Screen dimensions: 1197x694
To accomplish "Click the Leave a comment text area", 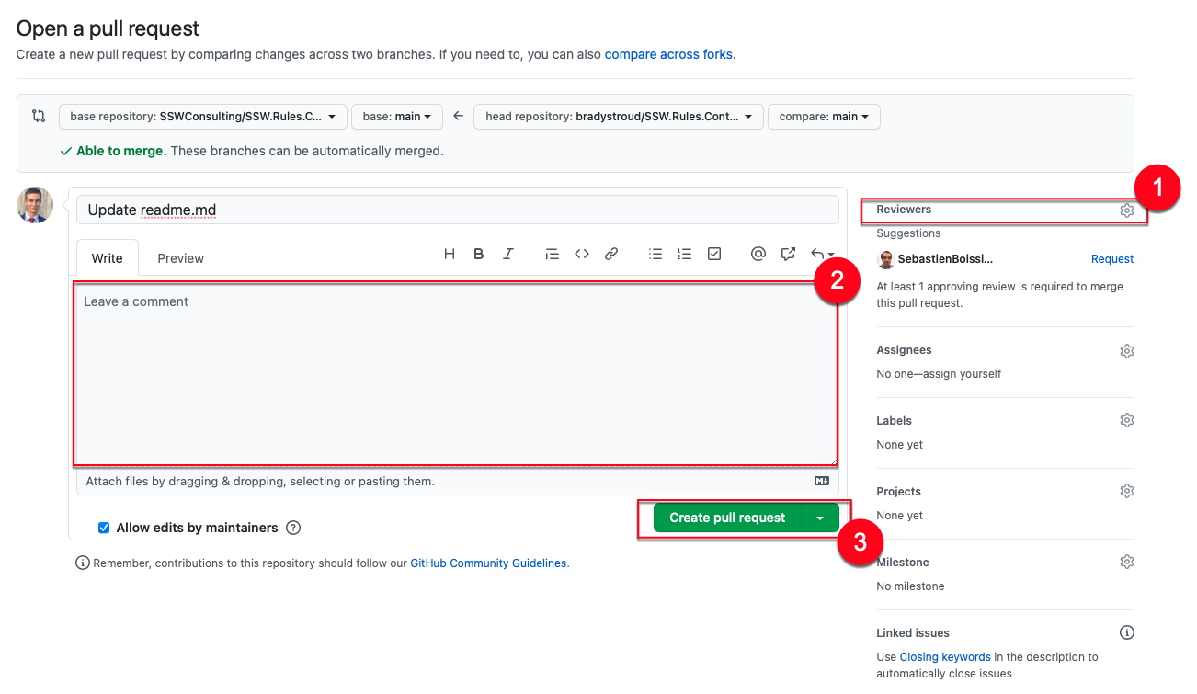I will point(455,374).
